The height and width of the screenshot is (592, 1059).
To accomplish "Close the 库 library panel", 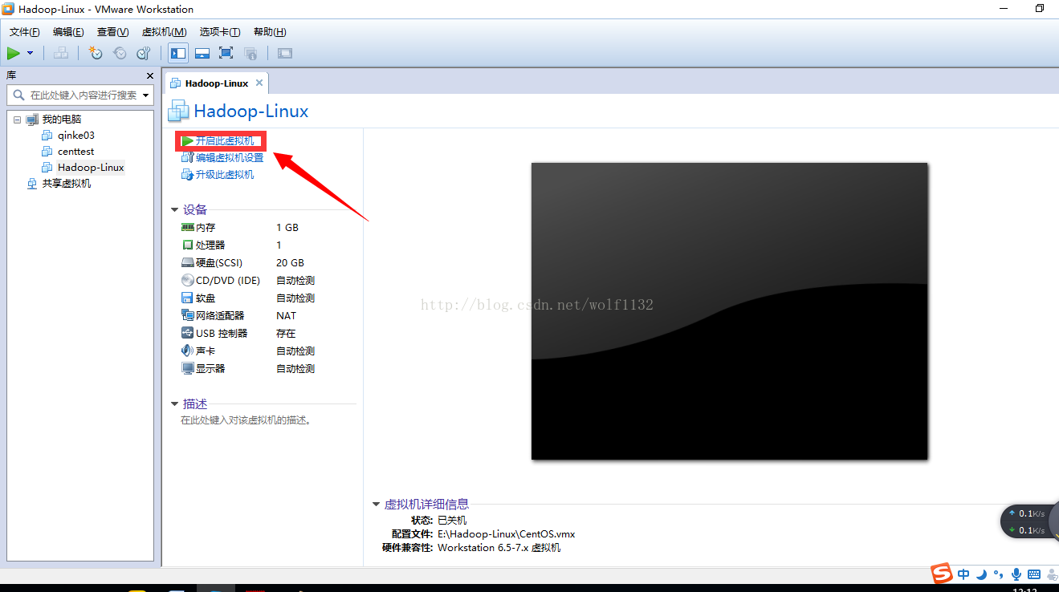I will pos(150,75).
